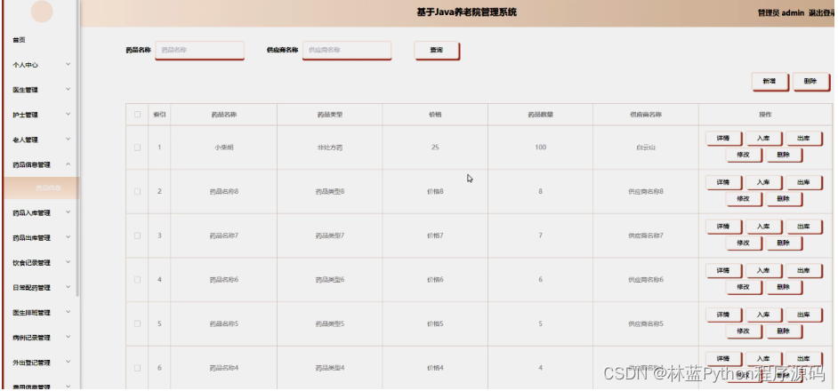Open the 费用信息管理 menu item

click(x=31, y=387)
